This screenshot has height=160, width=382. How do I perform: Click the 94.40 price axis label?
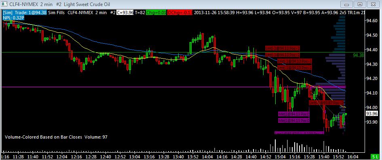coord(371,50)
